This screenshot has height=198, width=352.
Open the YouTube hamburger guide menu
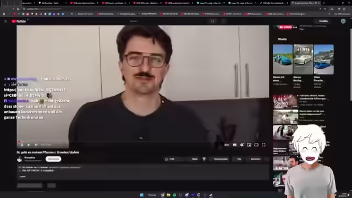[x=5, y=21]
